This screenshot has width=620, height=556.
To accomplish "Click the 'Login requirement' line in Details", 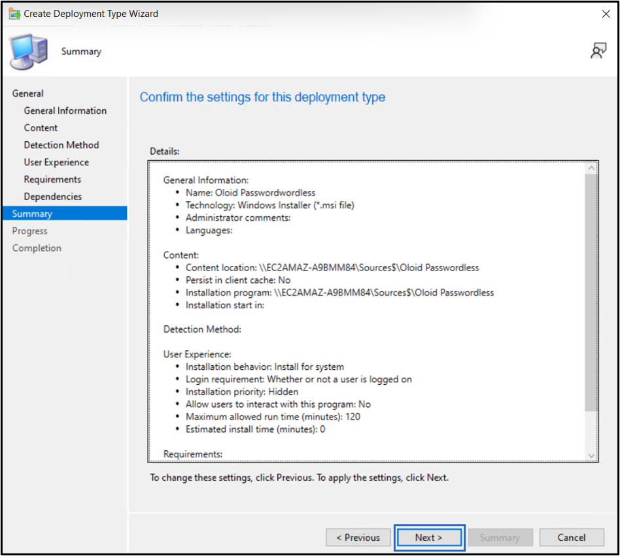I will point(298,380).
